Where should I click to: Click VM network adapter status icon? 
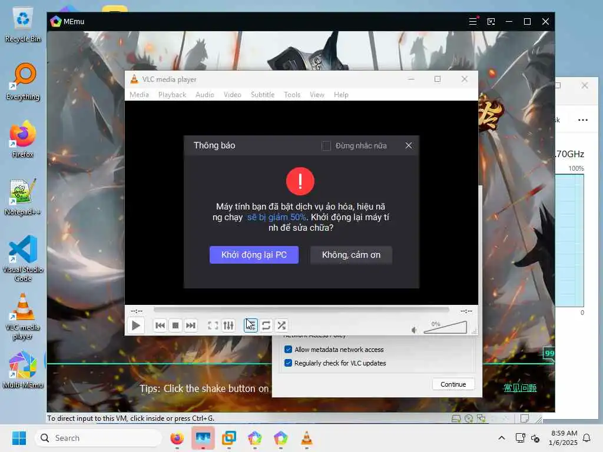(481, 418)
